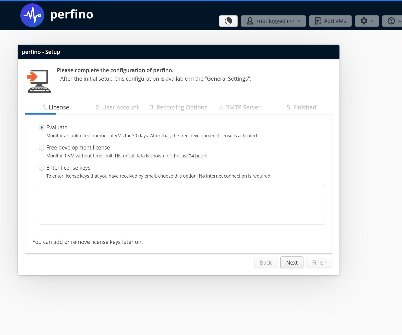Click the settings gear icon

coord(364,21)
